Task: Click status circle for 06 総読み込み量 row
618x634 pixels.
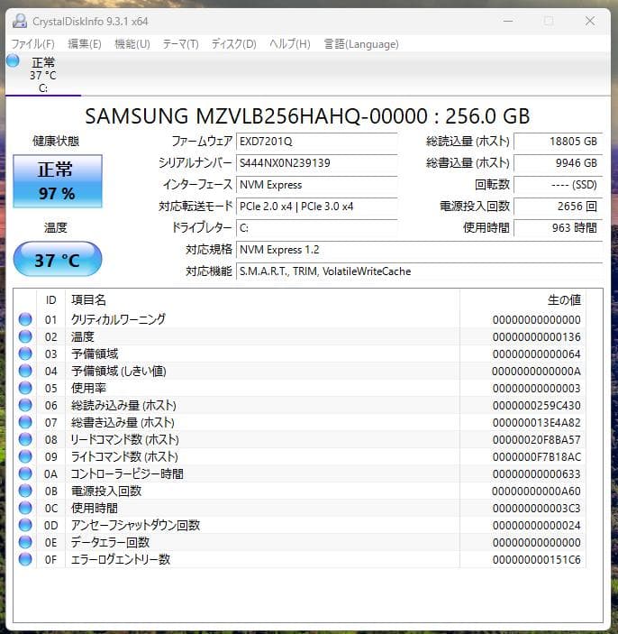Action: tap(25, 405)
